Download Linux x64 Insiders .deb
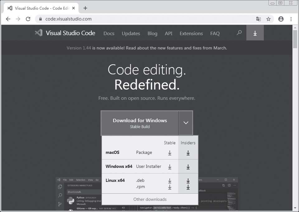This screenshot has width=299, height=212. (188, 181)
